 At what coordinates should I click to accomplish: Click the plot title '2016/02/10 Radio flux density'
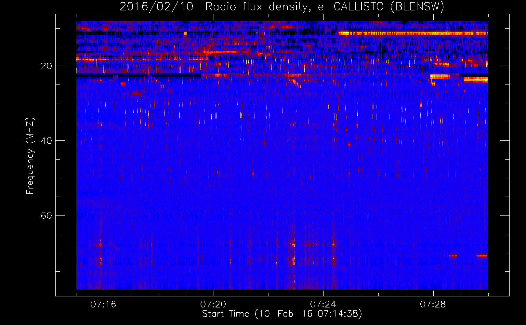[x=282, y=6]
